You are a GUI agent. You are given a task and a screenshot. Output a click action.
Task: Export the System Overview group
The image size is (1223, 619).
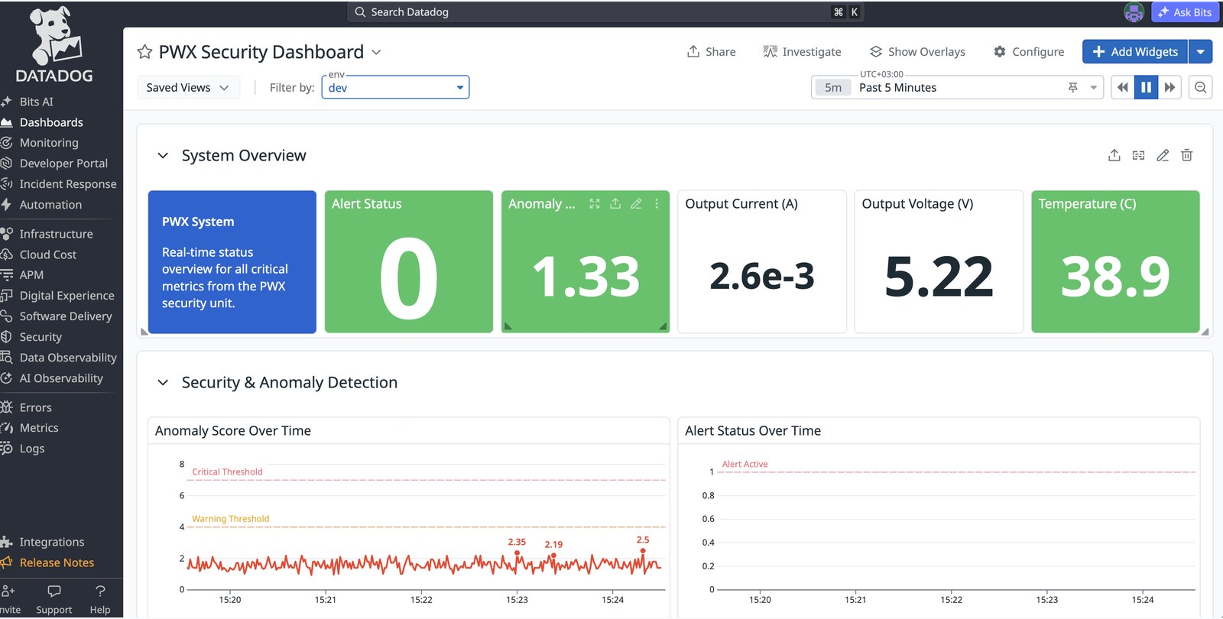click(1114, 155)
